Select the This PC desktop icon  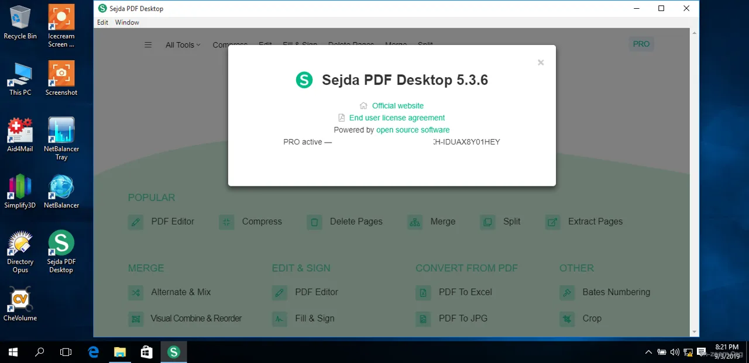tap(20, 78)
